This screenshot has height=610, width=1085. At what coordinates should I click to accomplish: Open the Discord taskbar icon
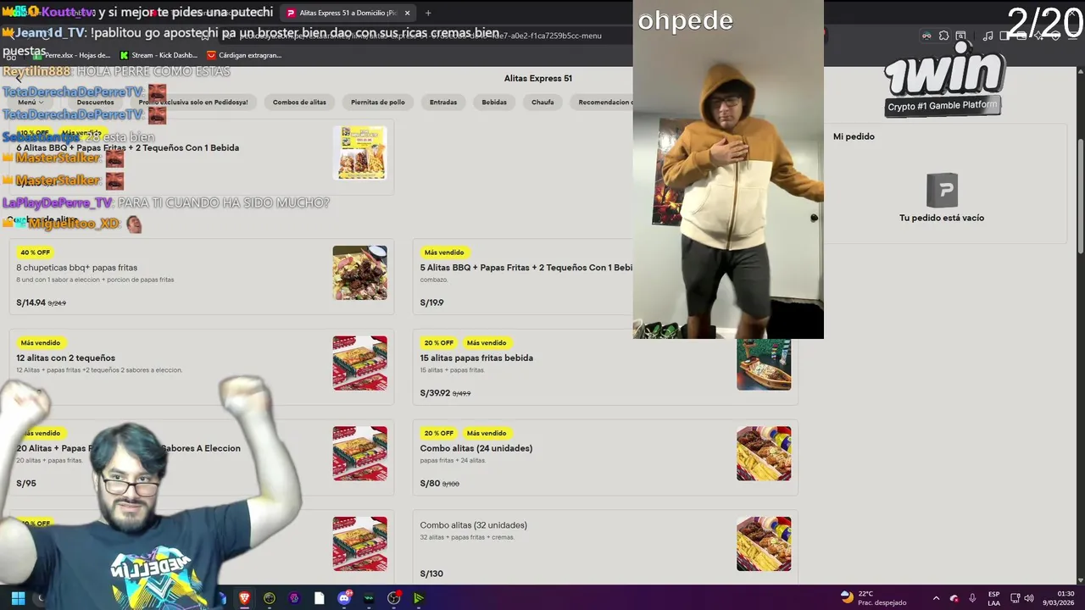point(344,598)
